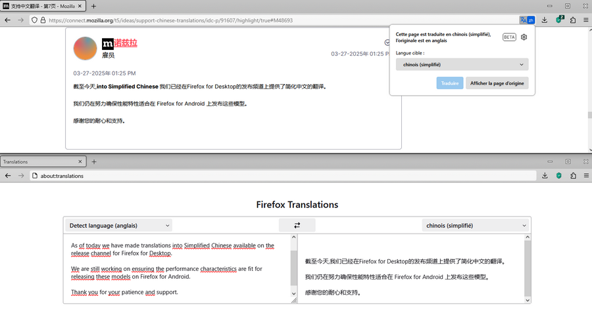Close the Mozilla Connect tab
Viewport: 592px width, 311px height.
click(80, 6)
